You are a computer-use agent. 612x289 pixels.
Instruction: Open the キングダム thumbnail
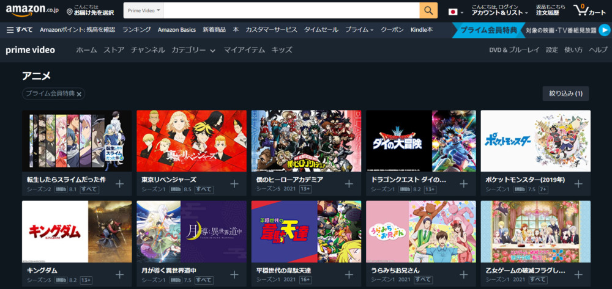pyautogui.click(x=77, y=232)
